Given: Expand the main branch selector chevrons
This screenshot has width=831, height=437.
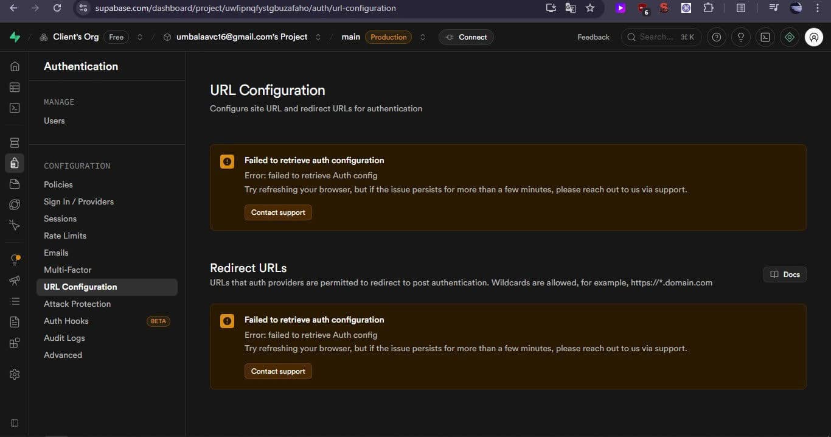Looking at the screenshot, I should tap(423, 37).
